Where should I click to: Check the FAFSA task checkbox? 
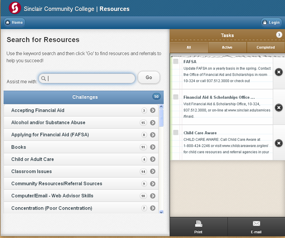tap(176, 61)
